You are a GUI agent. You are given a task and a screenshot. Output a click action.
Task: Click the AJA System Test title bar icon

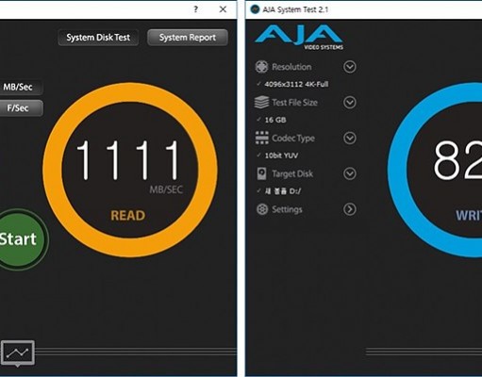tap(255, 9)
